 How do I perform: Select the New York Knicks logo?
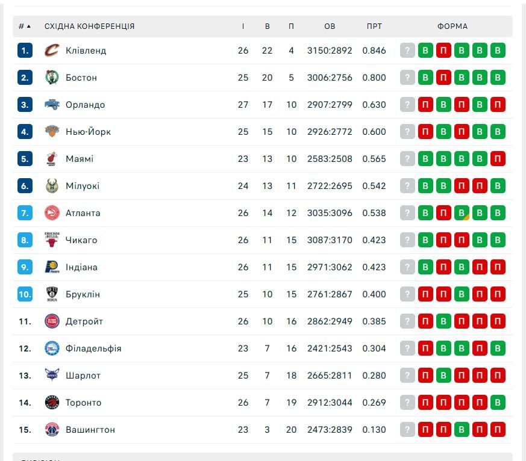coord(52,132)
